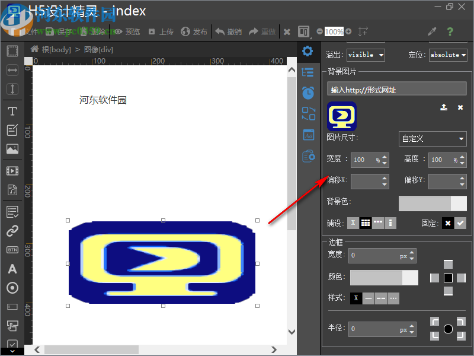Click the help question mark icon
This screenshot has height=356, width=474.
pyautogui.click(x=450, y=31)
